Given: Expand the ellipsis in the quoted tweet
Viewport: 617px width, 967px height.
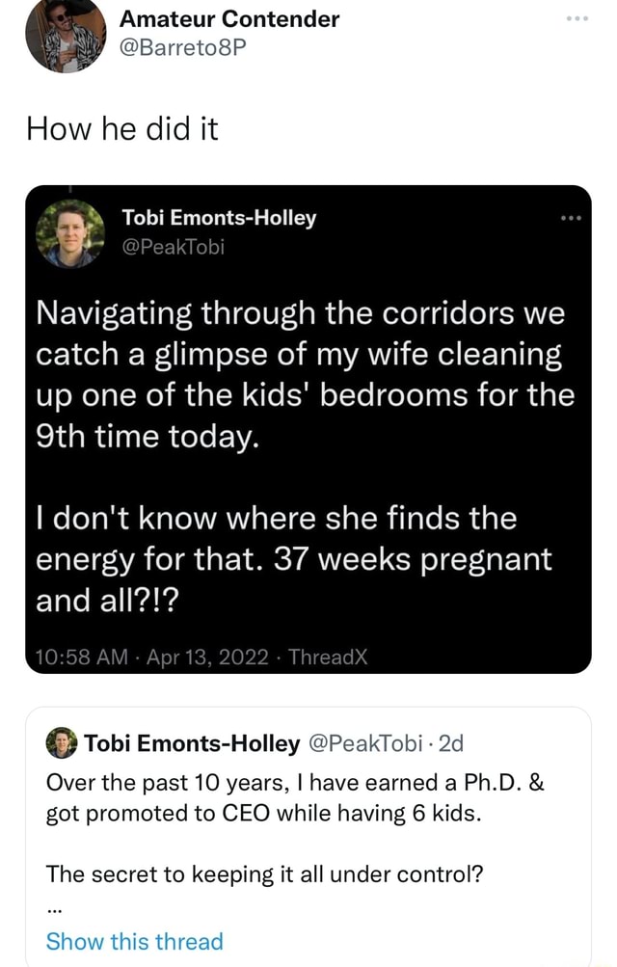Looking at the screenshot, I should click(53, 906).
